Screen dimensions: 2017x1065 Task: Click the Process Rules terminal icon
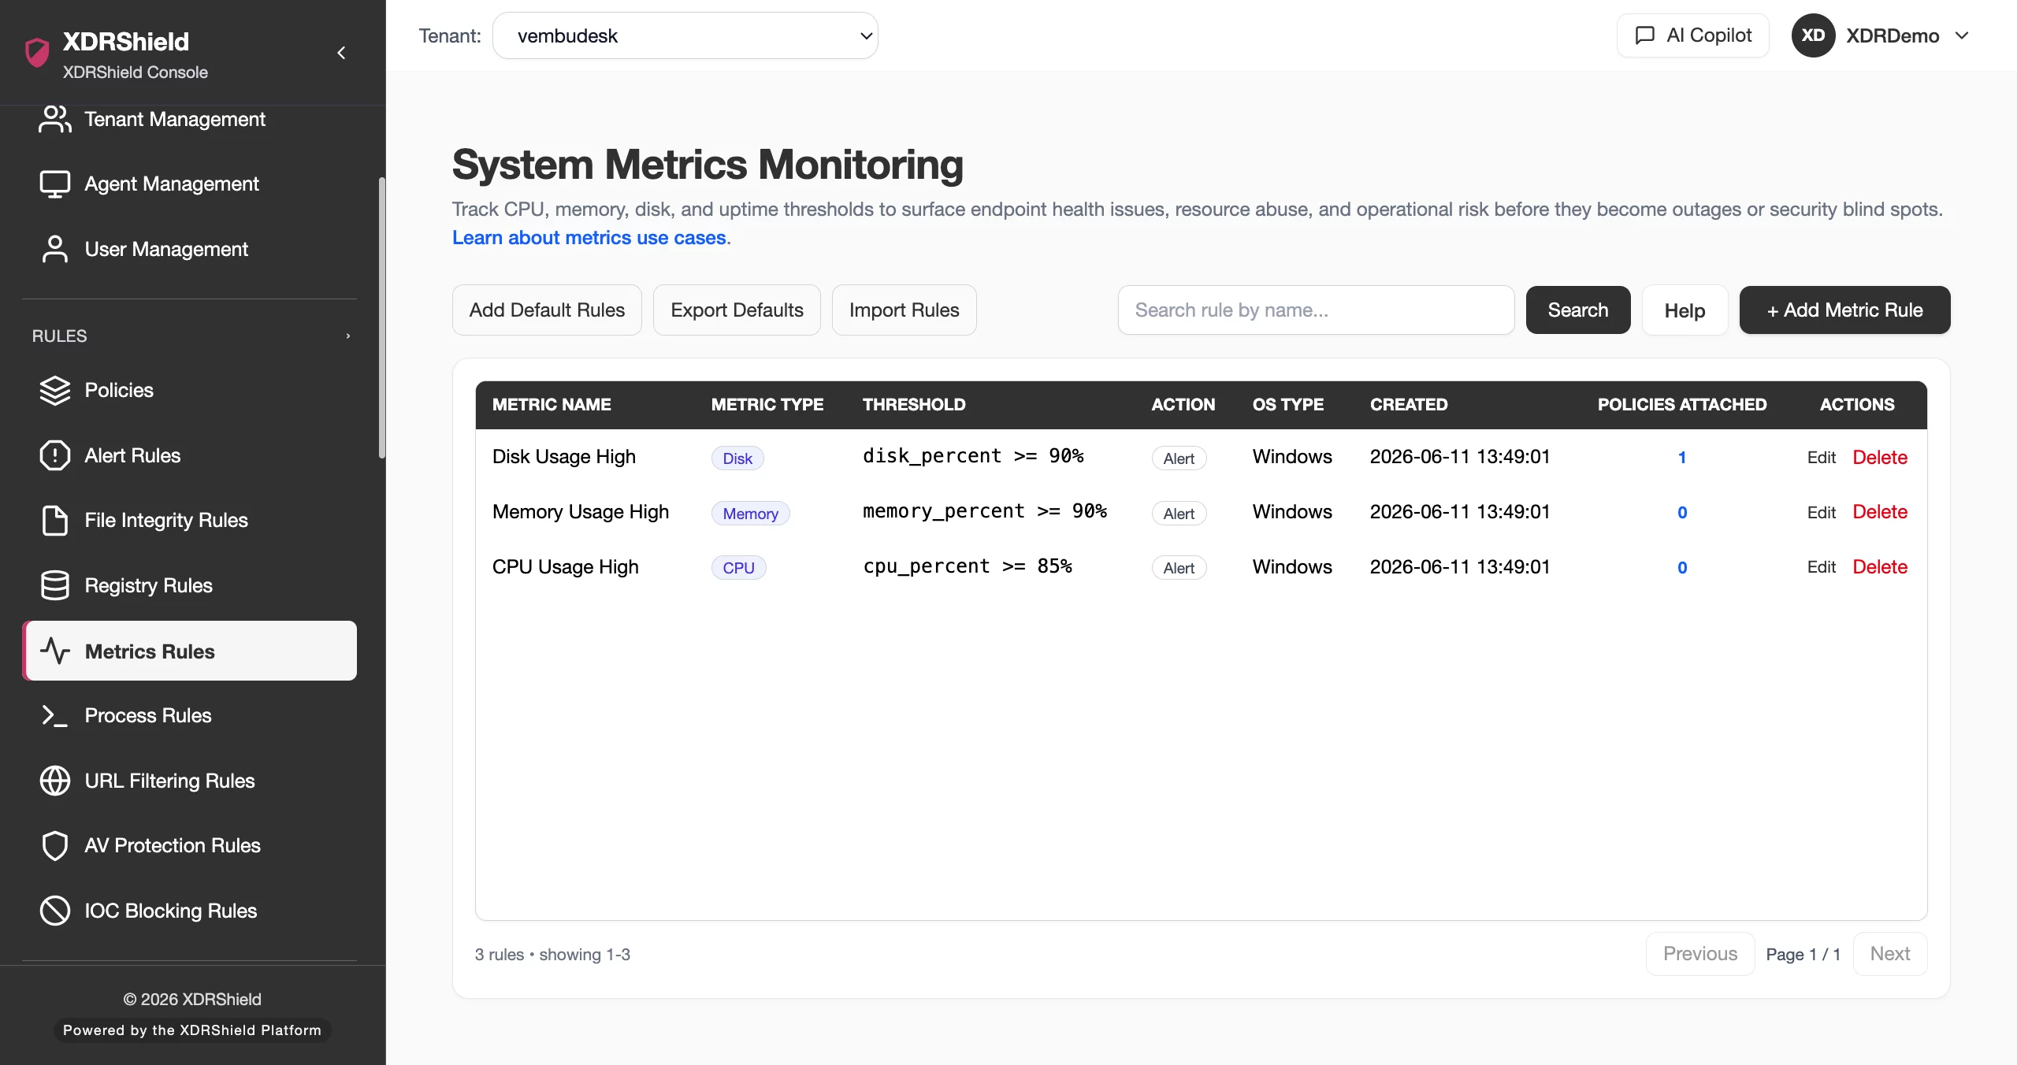tap(54, 715)
